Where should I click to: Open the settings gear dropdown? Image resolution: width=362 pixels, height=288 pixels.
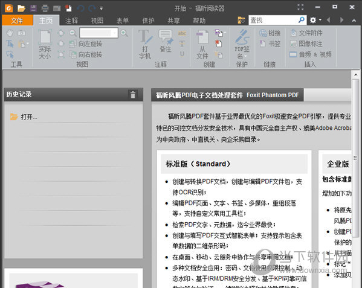[315, 20]
